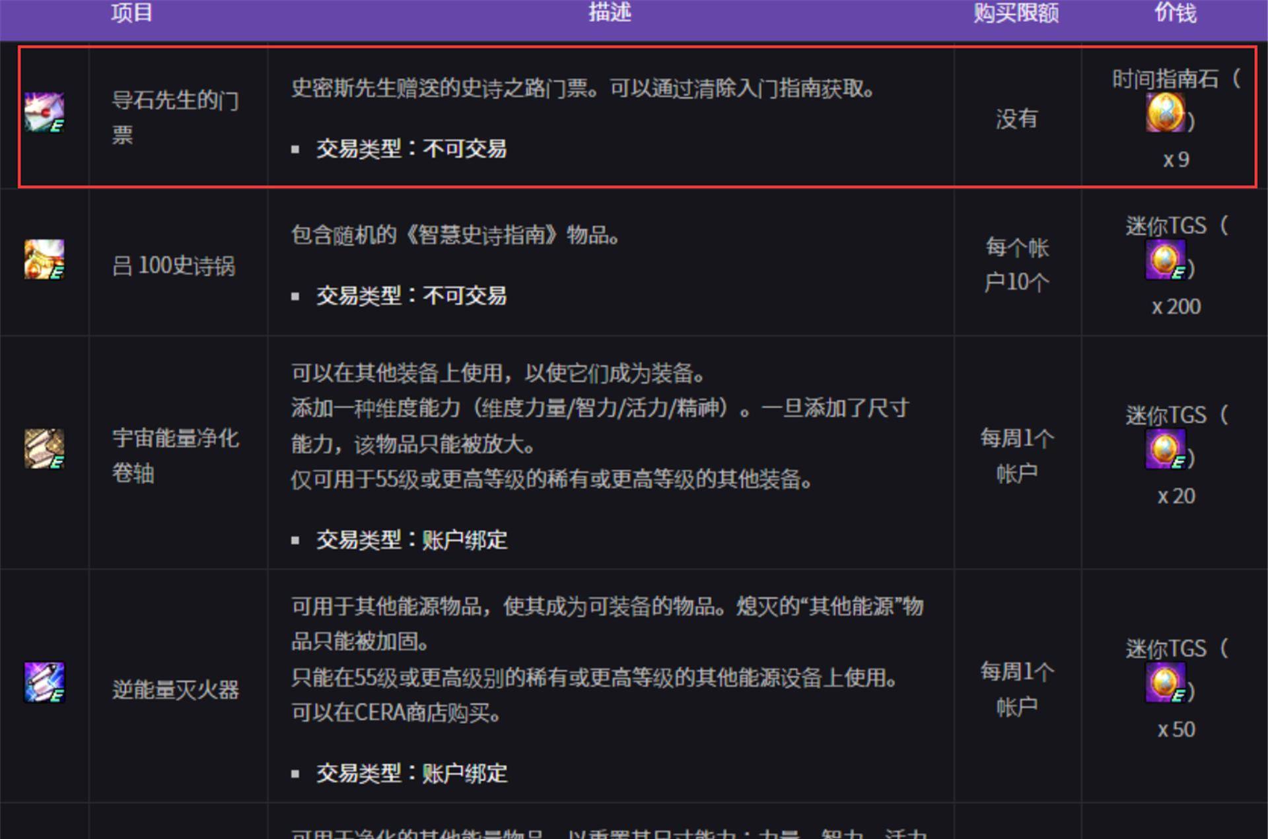Click the line 可以在其他装备上使用
Viewport: 1268px width, 839px height.
tap(499, 374)
